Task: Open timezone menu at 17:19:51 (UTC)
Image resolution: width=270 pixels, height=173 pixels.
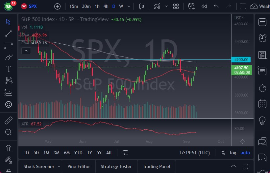Action: (194, 153)
